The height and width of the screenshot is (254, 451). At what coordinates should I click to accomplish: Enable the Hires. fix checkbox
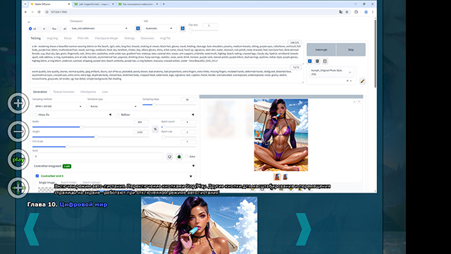coord(36,115)
